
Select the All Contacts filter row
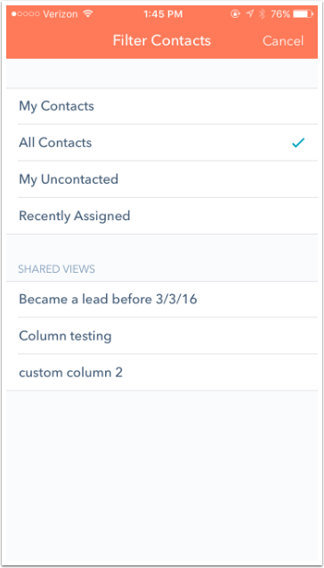[x=162, y=143]
